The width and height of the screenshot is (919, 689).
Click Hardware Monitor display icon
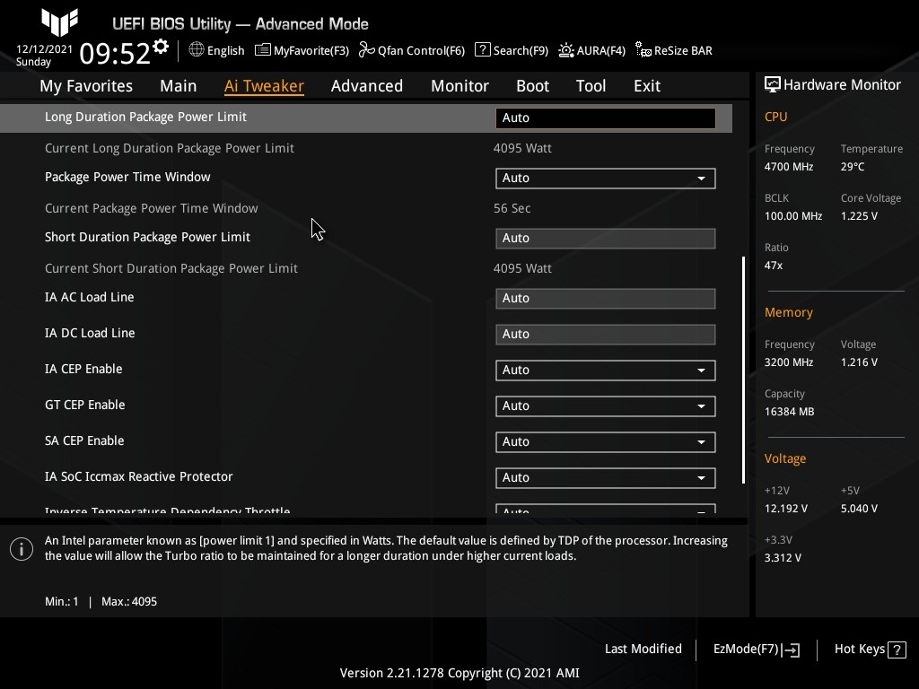tap(773, 84)
